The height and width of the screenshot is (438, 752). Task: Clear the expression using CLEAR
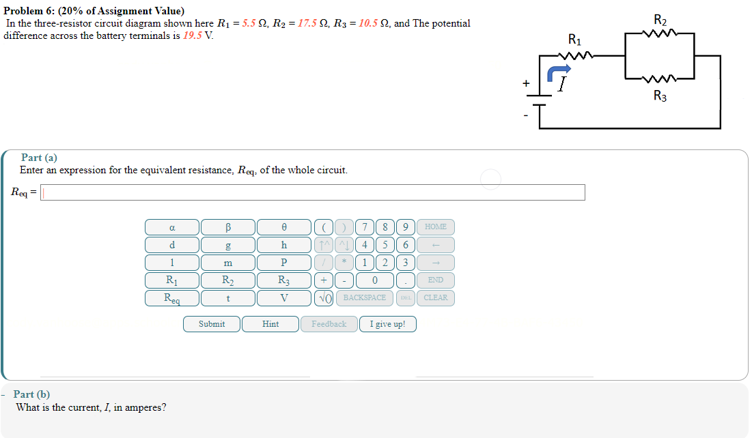[x=435, y=297]
